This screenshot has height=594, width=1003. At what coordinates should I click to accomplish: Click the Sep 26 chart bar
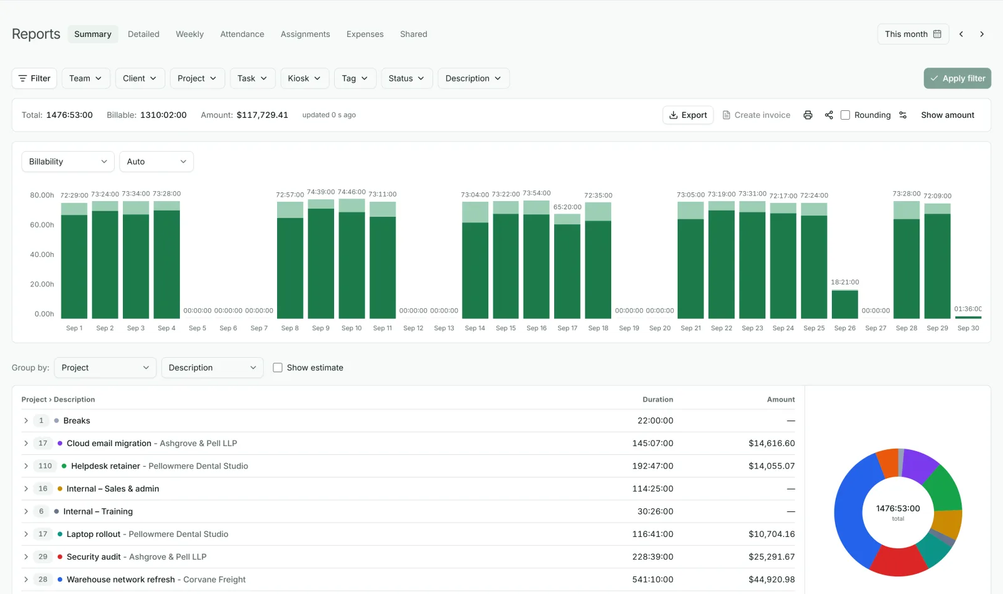(x=844, y=305)
